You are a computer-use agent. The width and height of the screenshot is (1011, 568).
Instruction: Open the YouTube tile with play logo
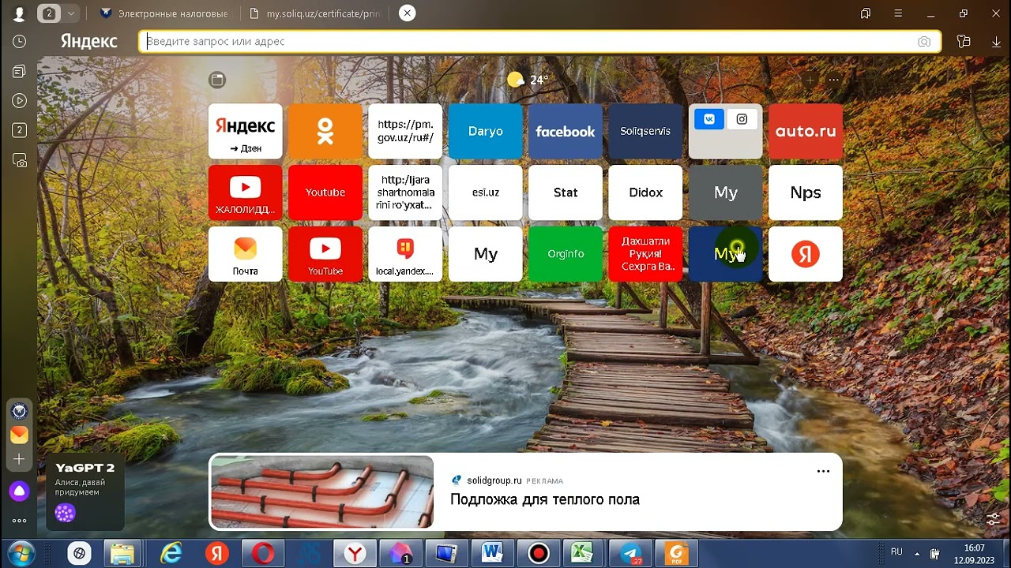pyautogui.click(x=325, y=254)
